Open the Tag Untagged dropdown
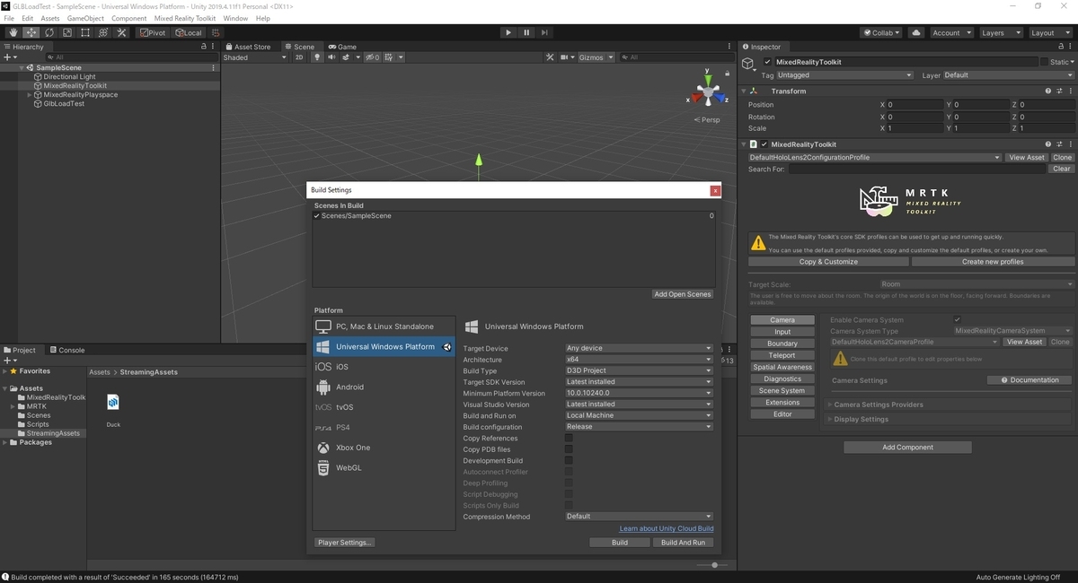Image resolution: width=1078 pixels, height=583 pixels. (844, 75)
